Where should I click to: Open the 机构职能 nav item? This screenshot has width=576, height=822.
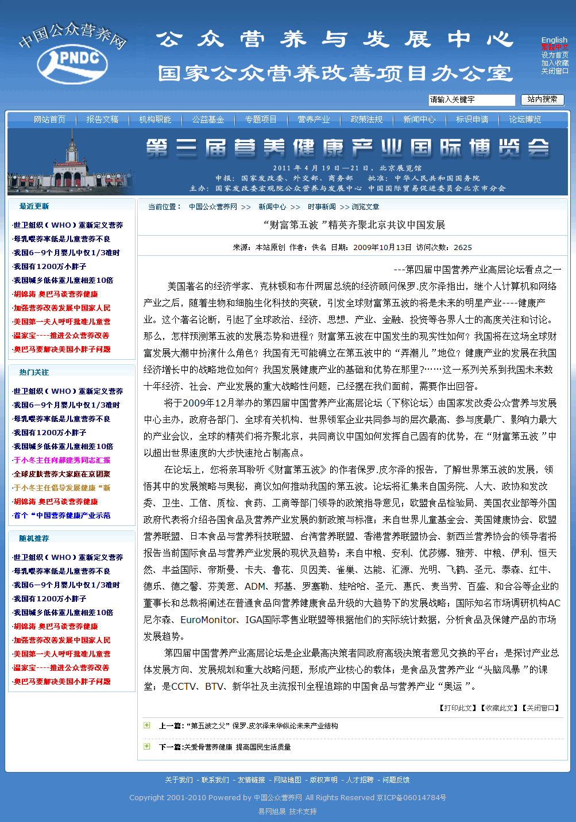pyautogui.click(x=155, y=120)
